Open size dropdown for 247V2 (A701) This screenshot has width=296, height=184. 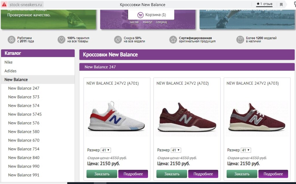click(106, 150)
